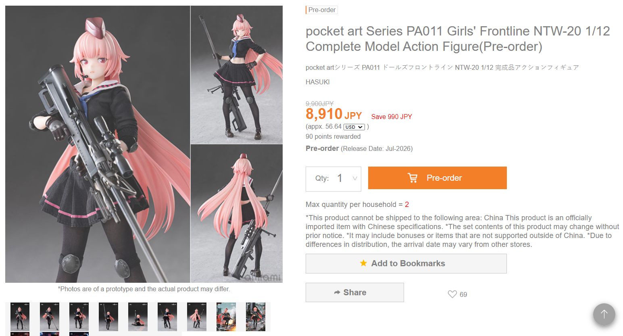Click the shopping cart icon on Pre-order

click(x=413, y=178)
